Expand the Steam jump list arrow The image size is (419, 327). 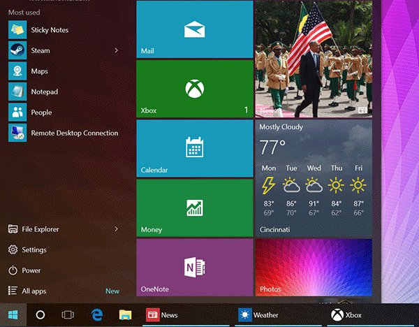click(x=116, y=50)
